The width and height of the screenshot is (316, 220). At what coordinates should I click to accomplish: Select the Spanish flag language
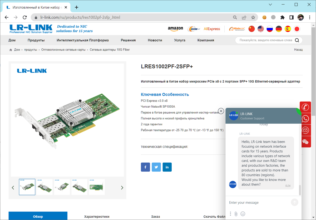[x=288, y=29]
